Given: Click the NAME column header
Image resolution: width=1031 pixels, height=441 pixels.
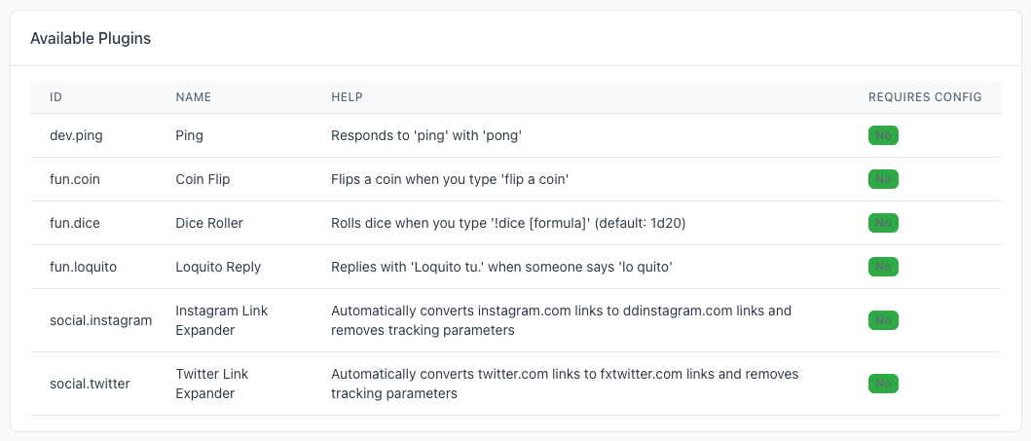Looking at the screenshot, I should [x=194, y=97].
